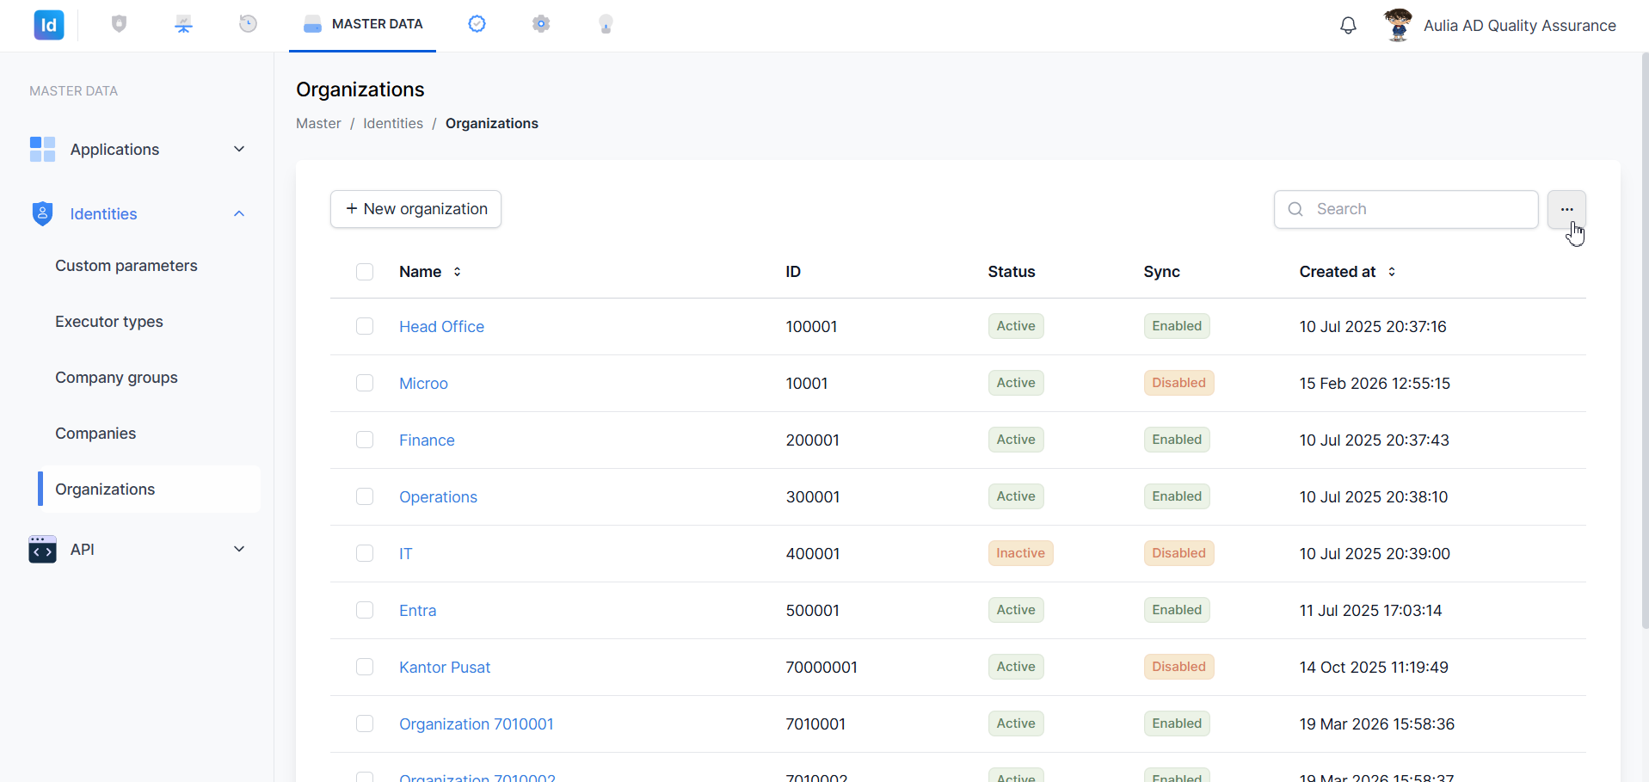Open the gear settings icon in top navigation
The height and width of the screenshot is (782, 1649).
click(x=541, y=24)
